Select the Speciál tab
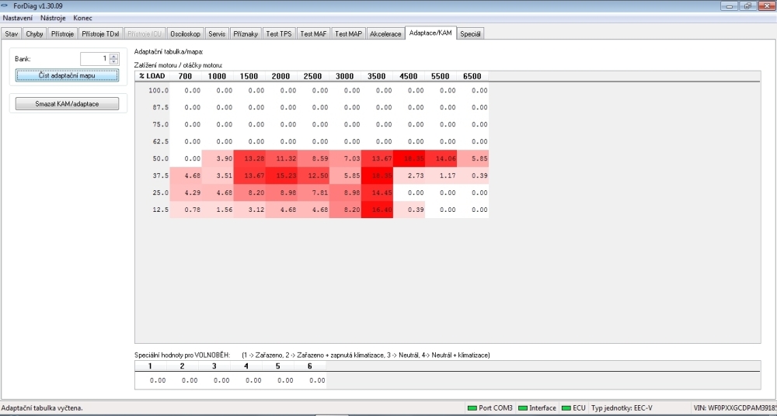This screenshot has height=416, width=777. pos(471,34)
